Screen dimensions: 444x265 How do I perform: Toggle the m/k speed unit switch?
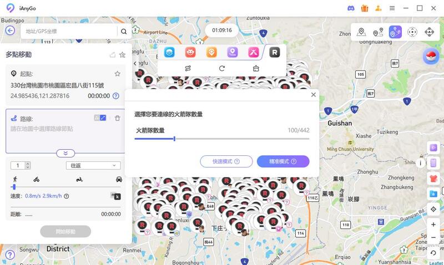(115, 196)
